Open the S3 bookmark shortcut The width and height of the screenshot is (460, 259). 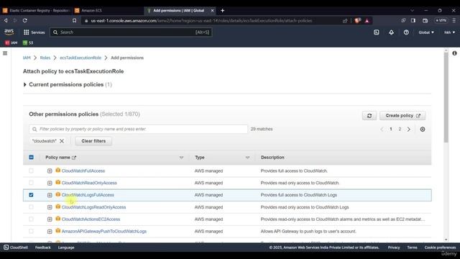[x=28, y=43]
